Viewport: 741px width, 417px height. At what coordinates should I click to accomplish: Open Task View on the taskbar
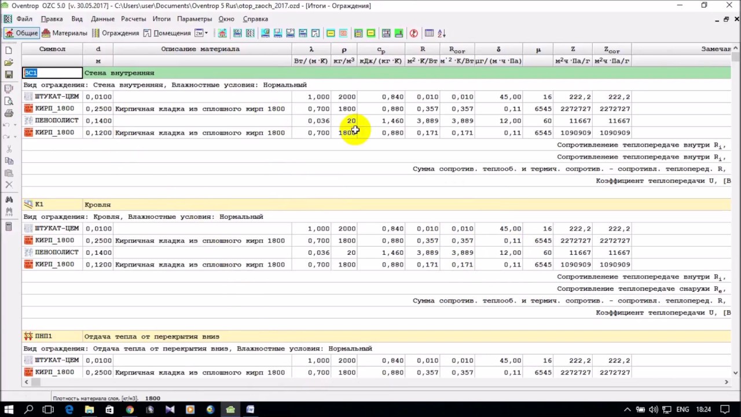(49, 409)
